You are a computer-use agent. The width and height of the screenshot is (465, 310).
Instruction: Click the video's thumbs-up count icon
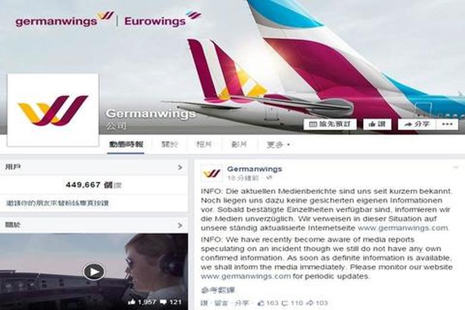pyautogui.click(x=132, y=302)
